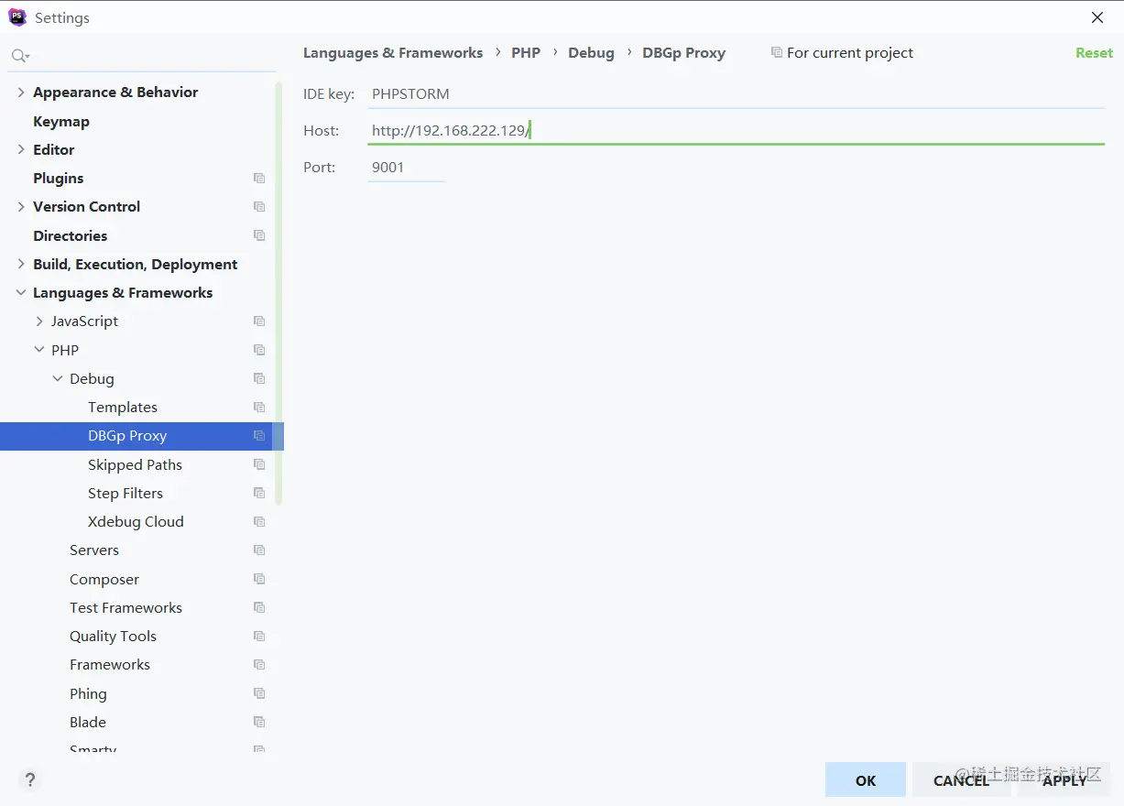Open the Servers settings page
The image size is (1124, 806).
[x=94, y=550]
